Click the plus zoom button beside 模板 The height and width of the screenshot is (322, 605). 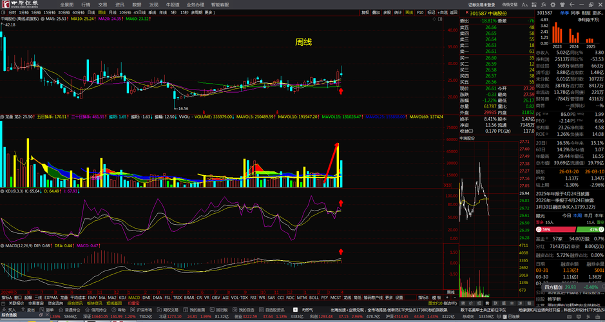point(447,298)
